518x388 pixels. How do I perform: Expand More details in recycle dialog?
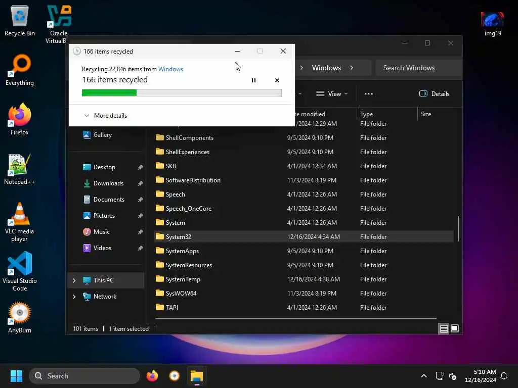106,116
